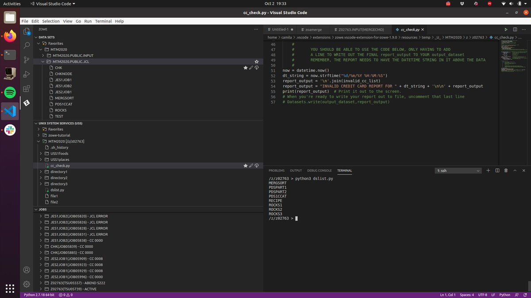
Task: Kill the active terminal with the trash icon
Action: tap(506, 170)
